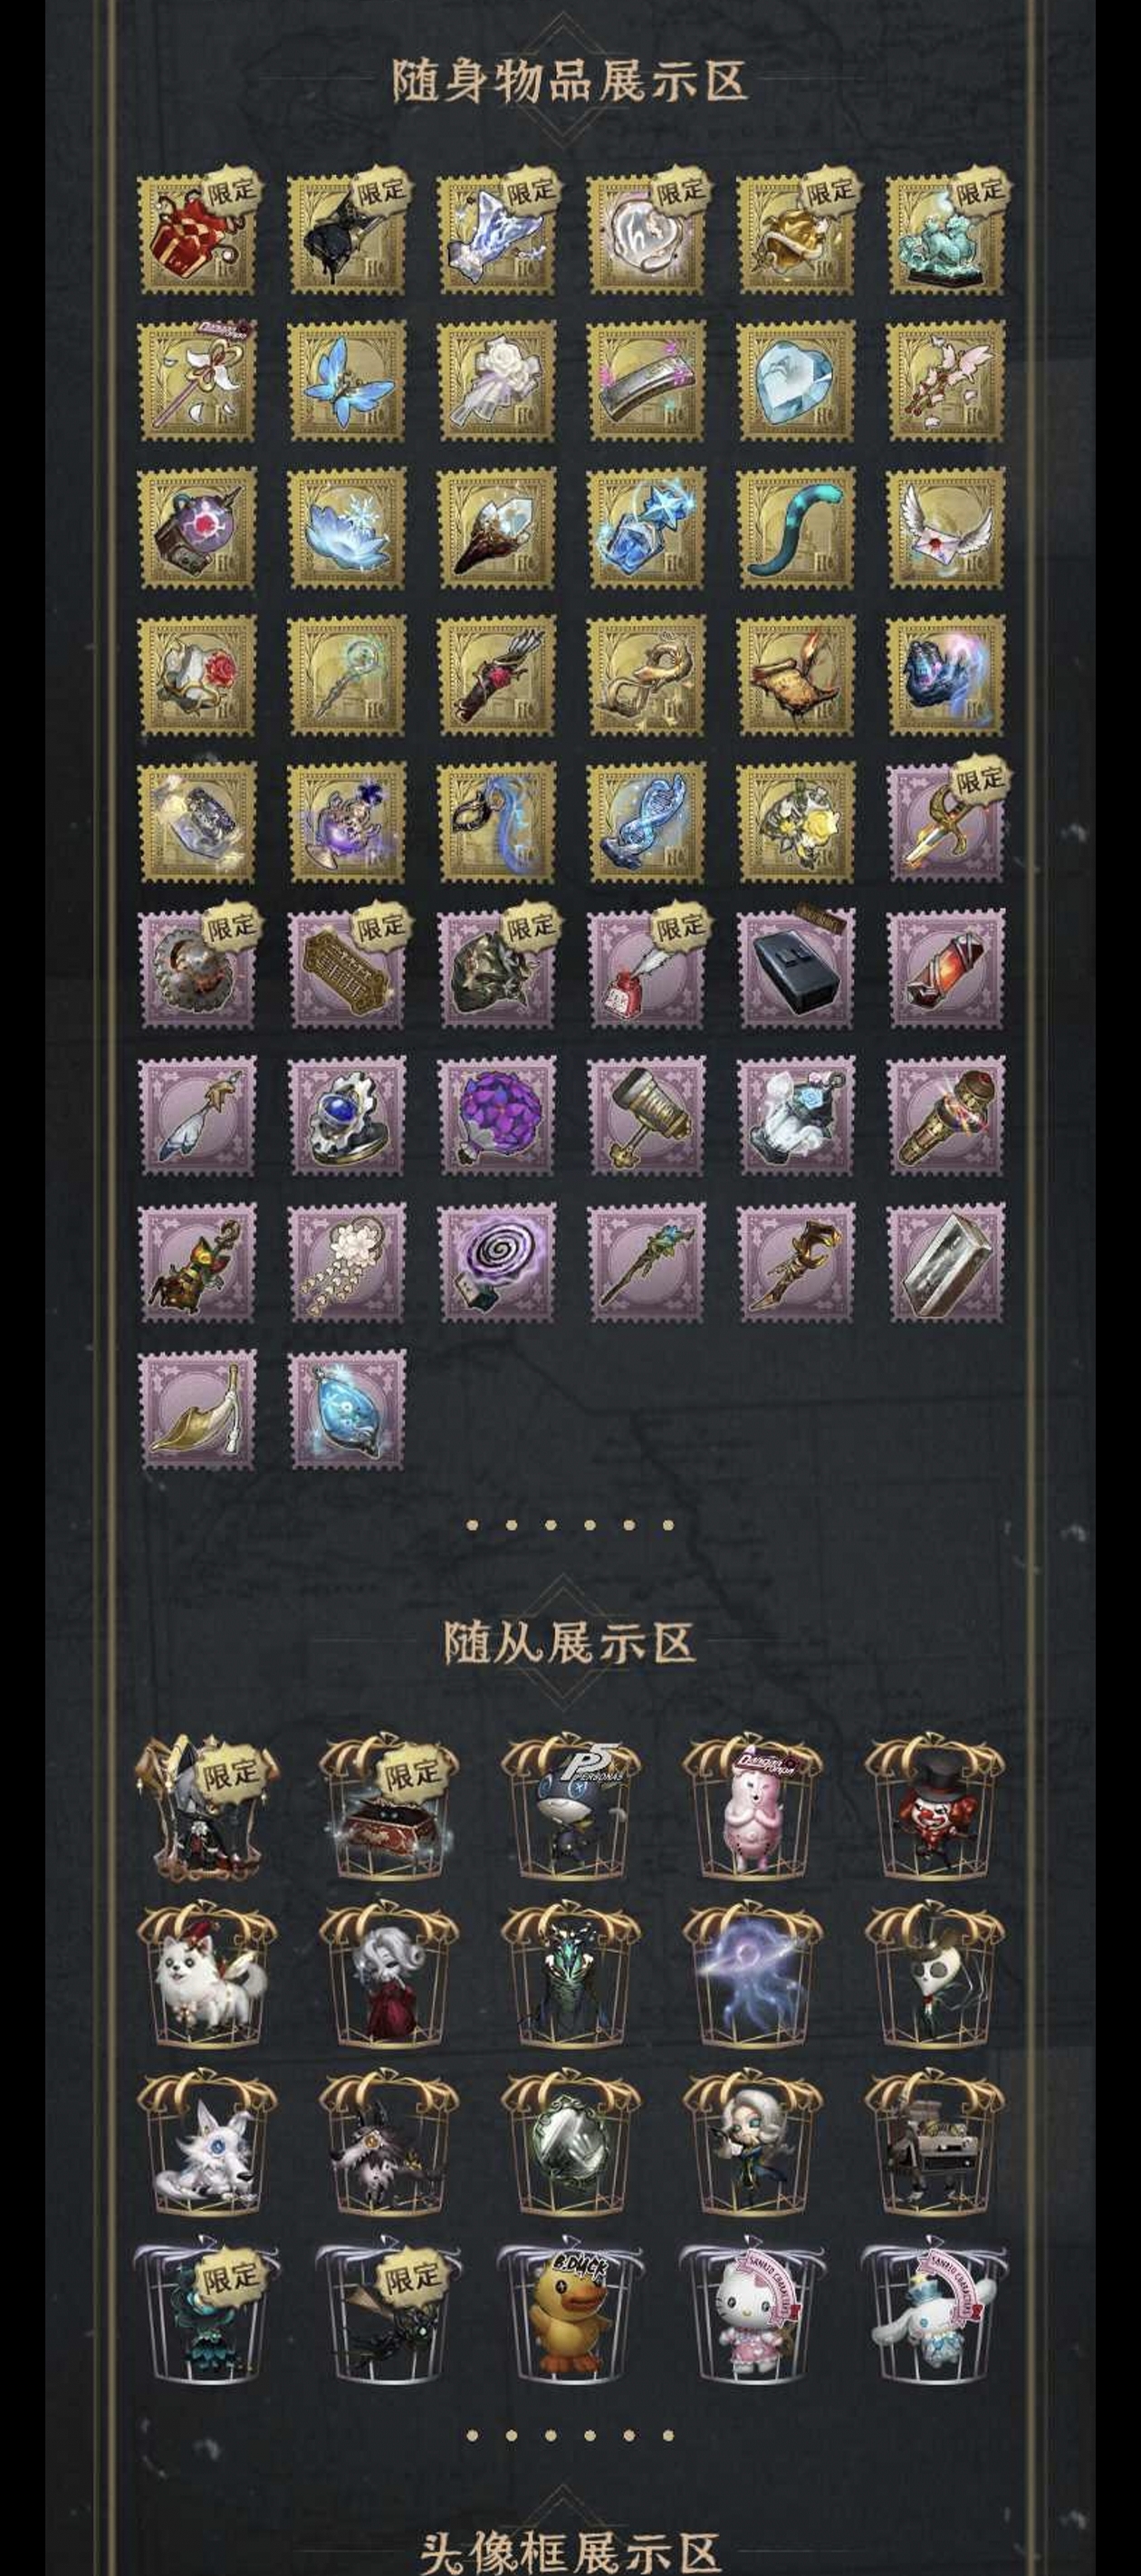
Task: Select the Hello Kitty Sanrio pet
Action: click(x=751, y=2313)
